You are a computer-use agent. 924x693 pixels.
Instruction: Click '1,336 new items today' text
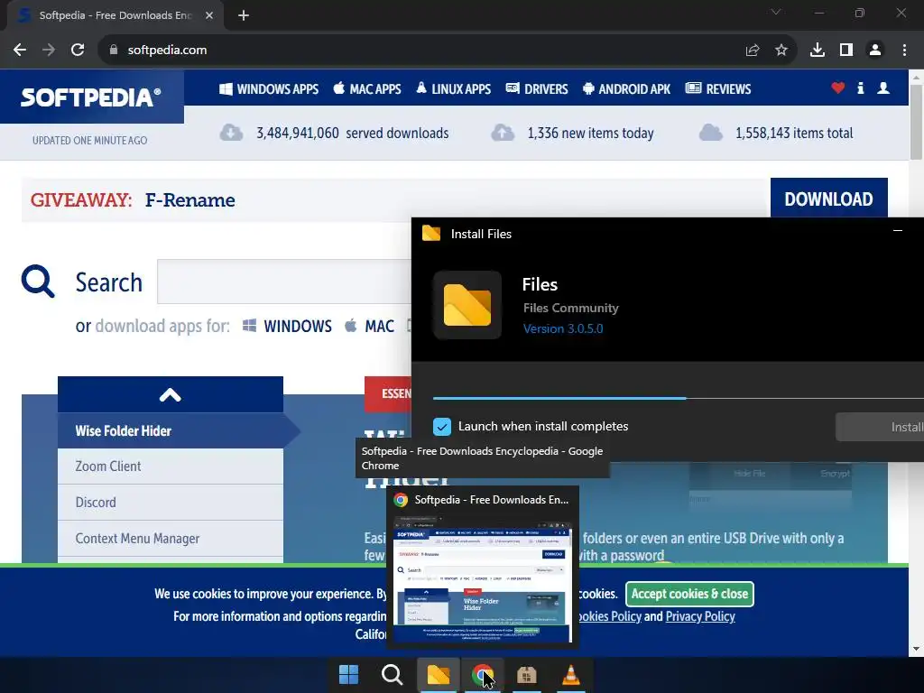point(590,134)
